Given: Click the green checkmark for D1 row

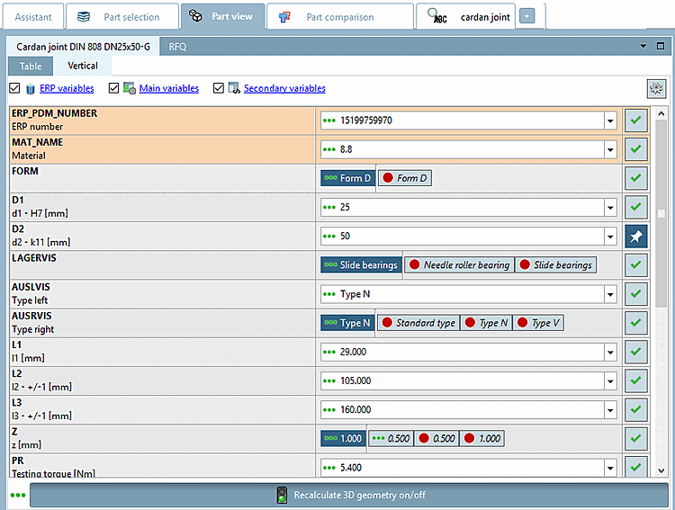Looking at the screenshot, I should (635, 207).
